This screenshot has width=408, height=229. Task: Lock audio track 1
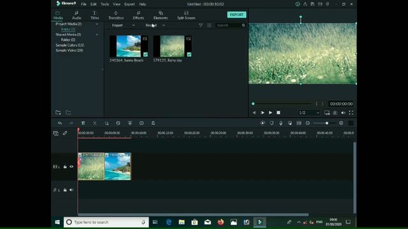click(65, 190)
